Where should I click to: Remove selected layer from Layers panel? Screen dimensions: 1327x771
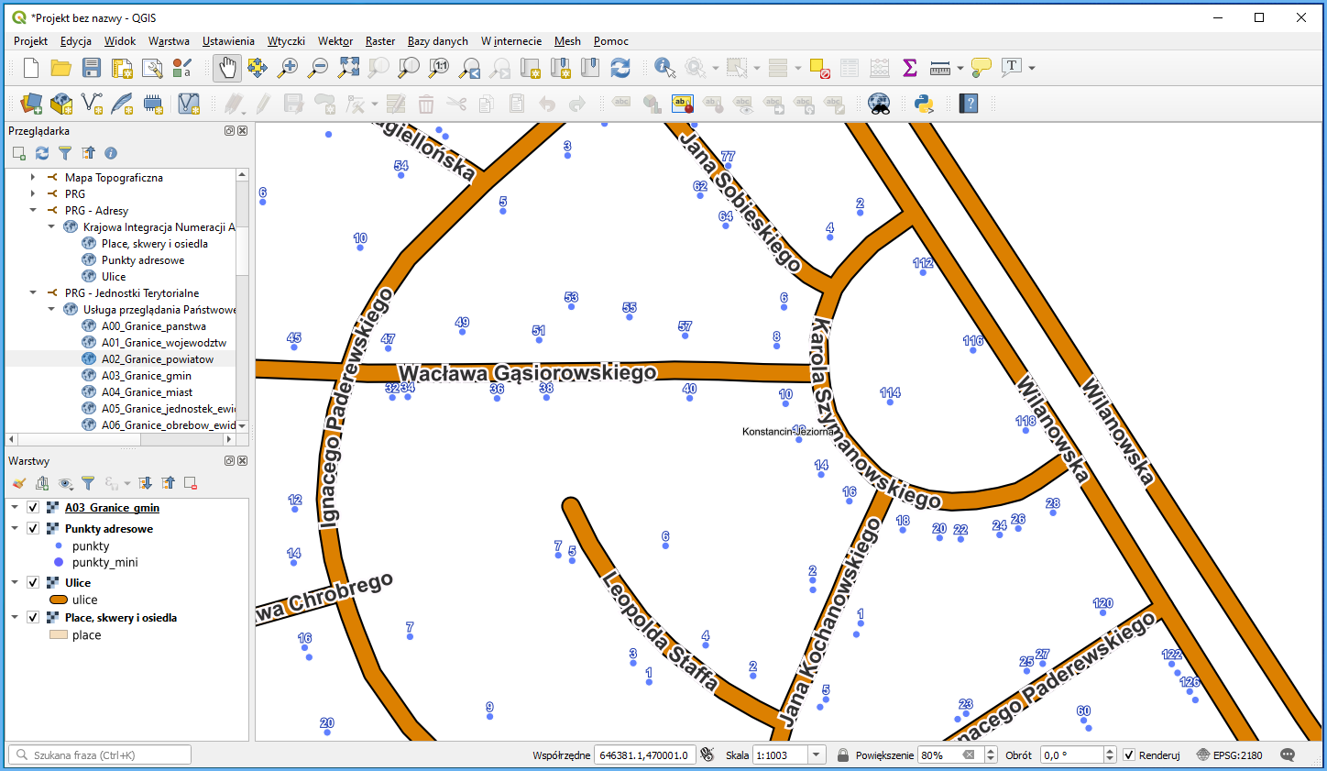191,483
